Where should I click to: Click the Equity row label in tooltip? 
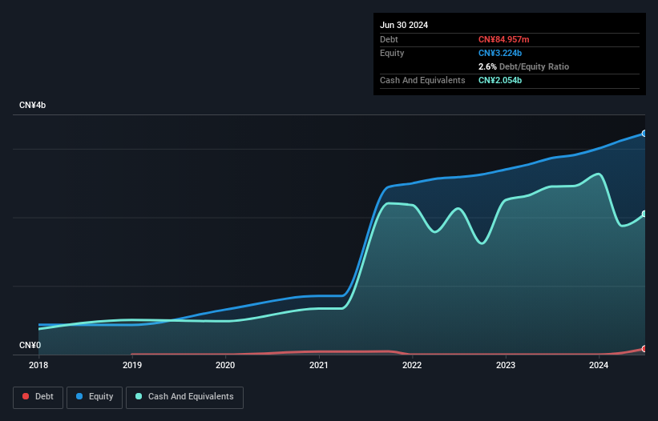pyautogui.click(x=392, y=53)
